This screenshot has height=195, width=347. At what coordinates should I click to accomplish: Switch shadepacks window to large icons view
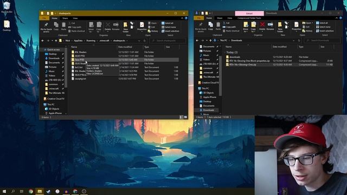point(185,117)
